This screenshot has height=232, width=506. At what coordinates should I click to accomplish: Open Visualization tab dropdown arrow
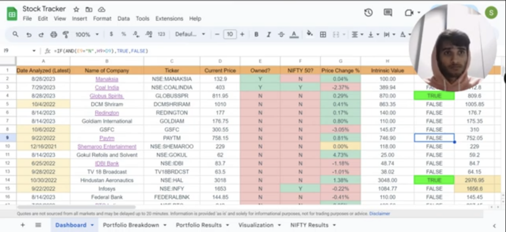tap(279, 225)
